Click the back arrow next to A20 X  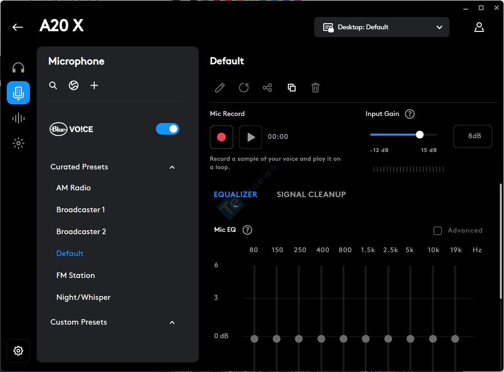coord(18,27)
